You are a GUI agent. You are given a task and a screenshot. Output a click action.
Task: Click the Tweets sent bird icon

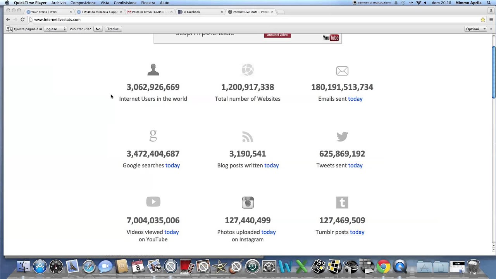pos(342,136)
